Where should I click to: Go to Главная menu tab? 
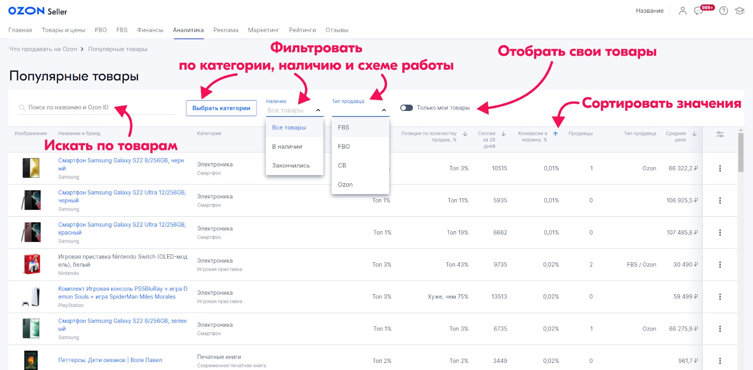(x=20, y=30)
